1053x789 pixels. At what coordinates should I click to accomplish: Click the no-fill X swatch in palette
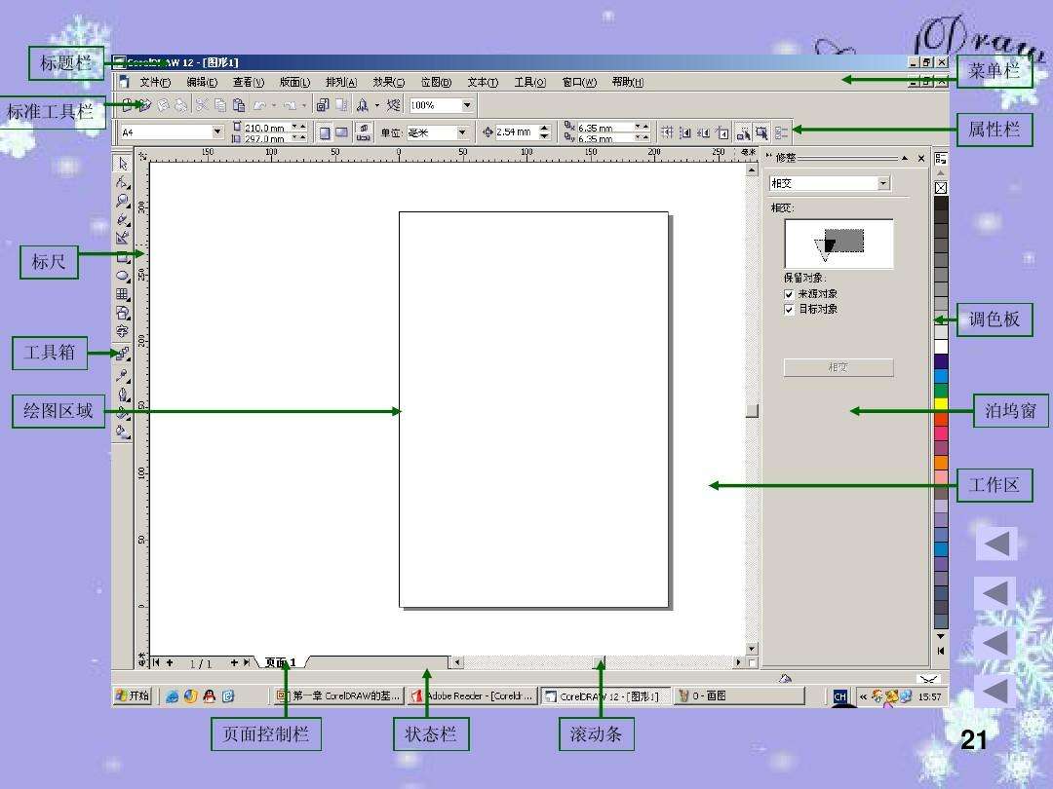[941, 189]
